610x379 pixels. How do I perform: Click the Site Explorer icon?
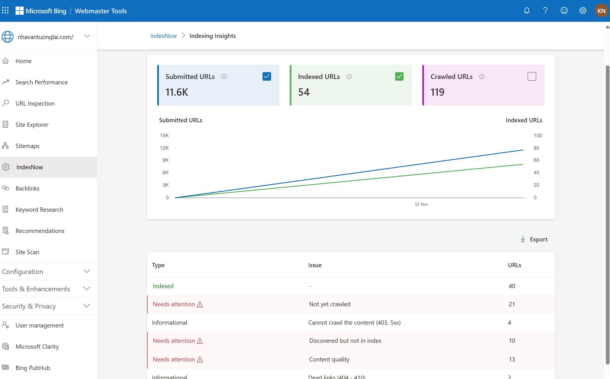(x=5, y=124)
